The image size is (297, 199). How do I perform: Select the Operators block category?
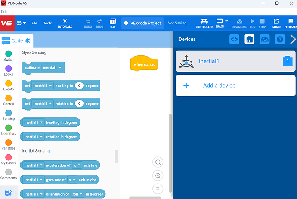[x=9, y=130]
